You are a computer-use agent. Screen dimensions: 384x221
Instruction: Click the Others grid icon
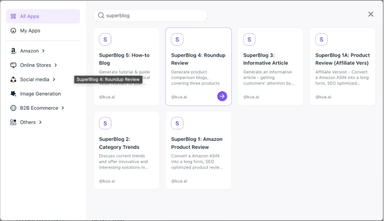[13, 122]
